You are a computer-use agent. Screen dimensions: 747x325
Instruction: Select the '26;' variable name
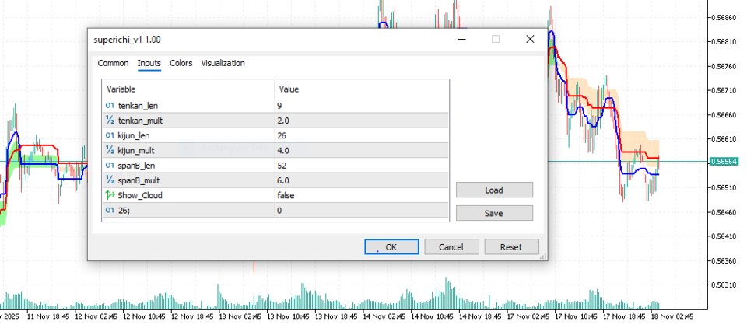[x=124, y=210]
